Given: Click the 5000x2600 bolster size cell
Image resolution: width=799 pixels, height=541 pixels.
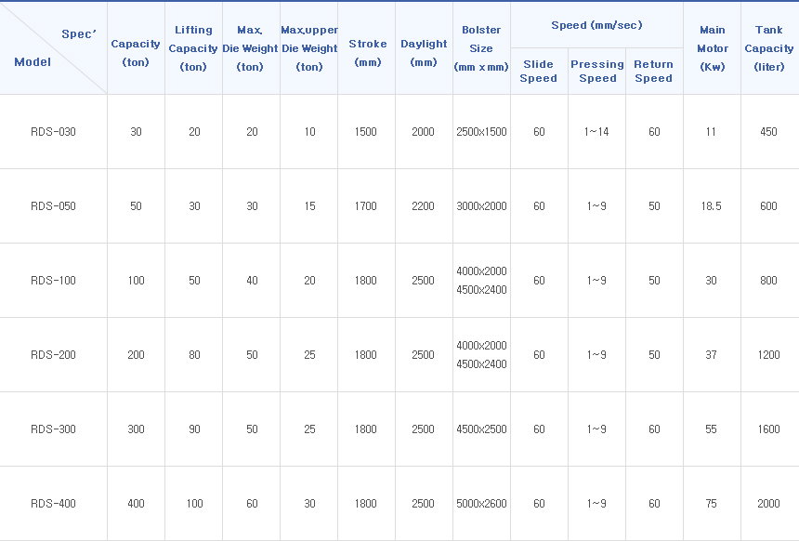Looking at the screenshot, I should tap(481, 504).
